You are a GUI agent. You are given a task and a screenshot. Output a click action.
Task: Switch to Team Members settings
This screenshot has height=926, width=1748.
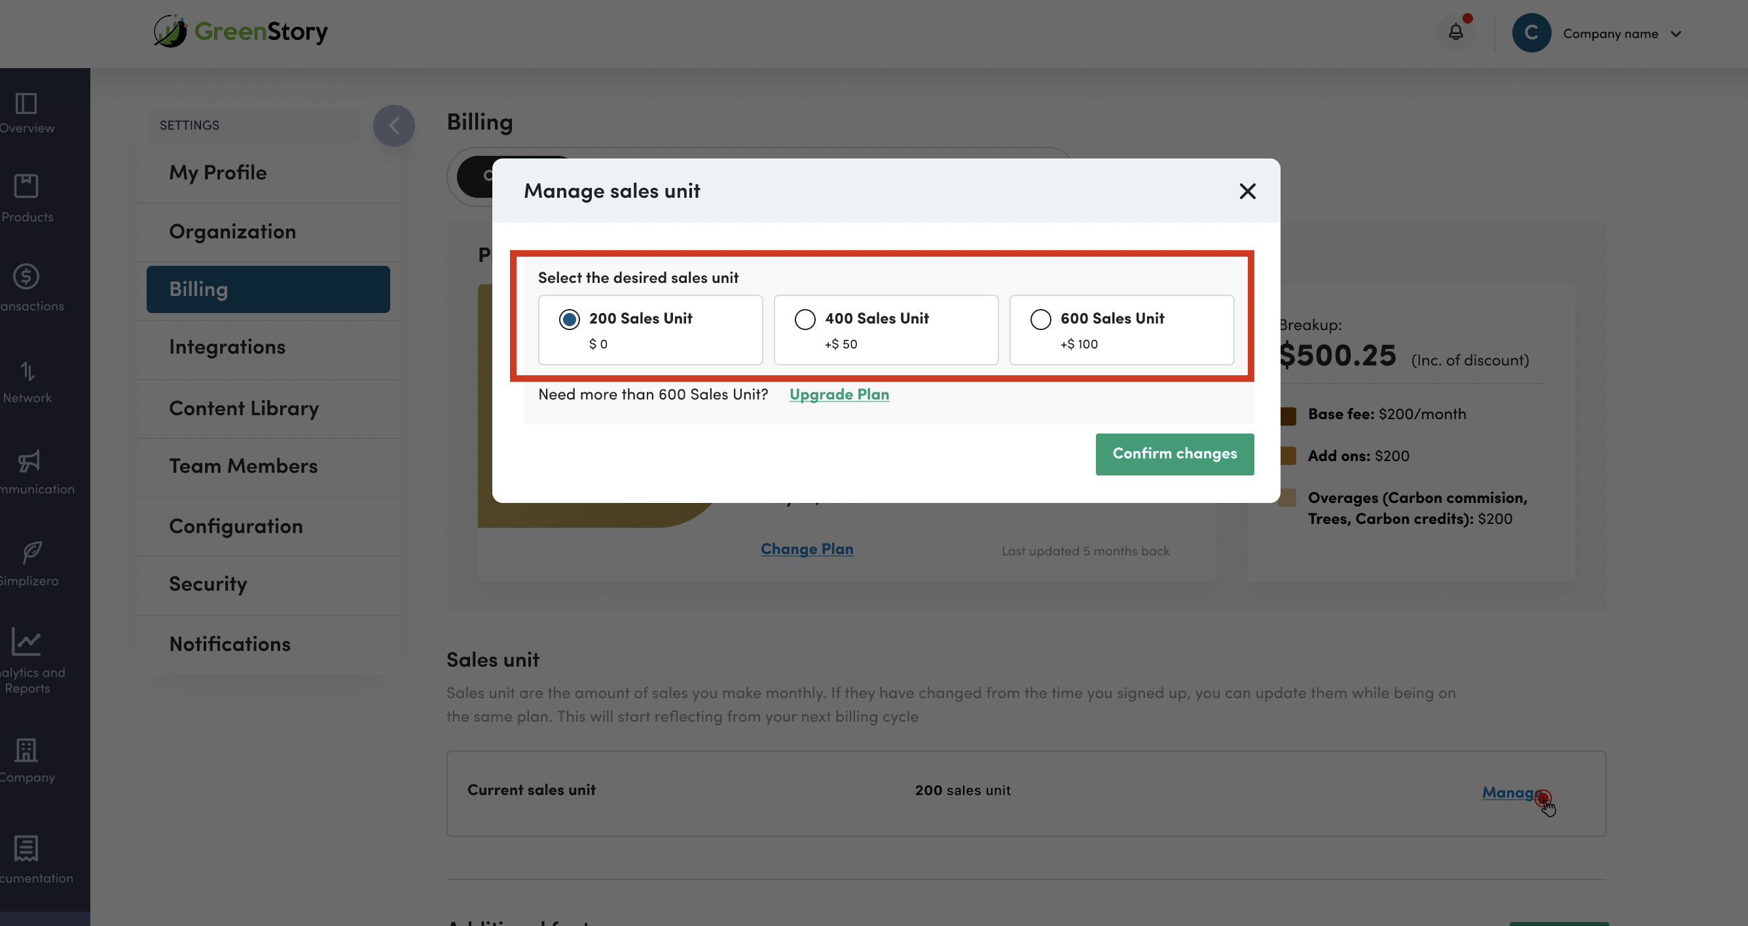click(243, 466)
